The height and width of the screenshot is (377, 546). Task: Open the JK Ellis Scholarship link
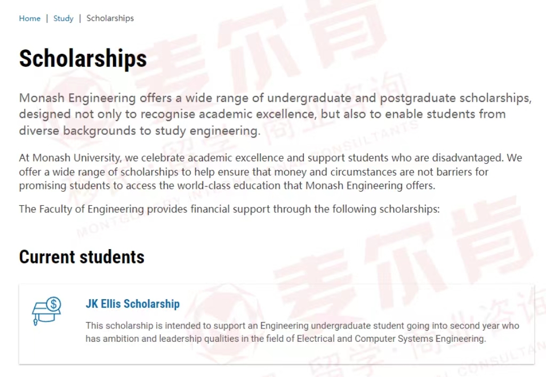pos(133,303)
